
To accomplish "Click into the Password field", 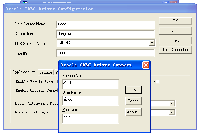I will tap(91, 118).
